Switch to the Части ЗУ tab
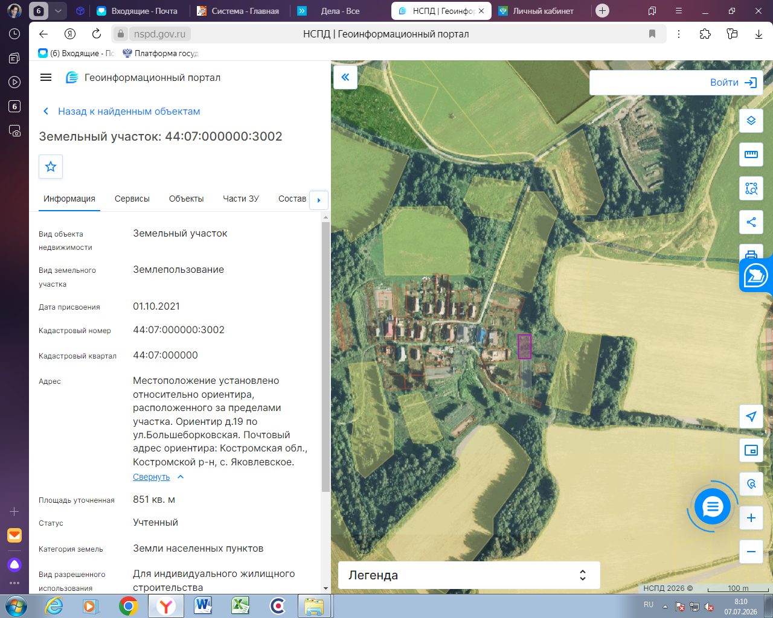 241,199
